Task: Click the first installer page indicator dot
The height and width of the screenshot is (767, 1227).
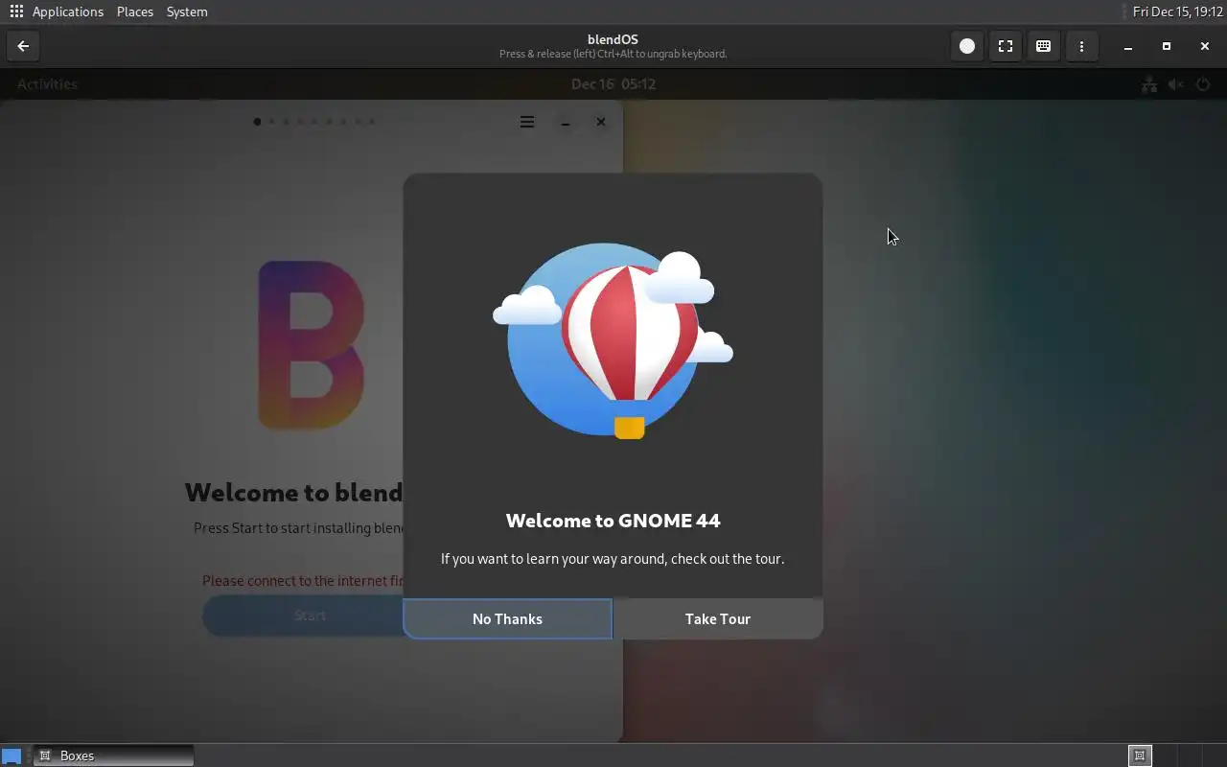Action: [x=257, y=122]
